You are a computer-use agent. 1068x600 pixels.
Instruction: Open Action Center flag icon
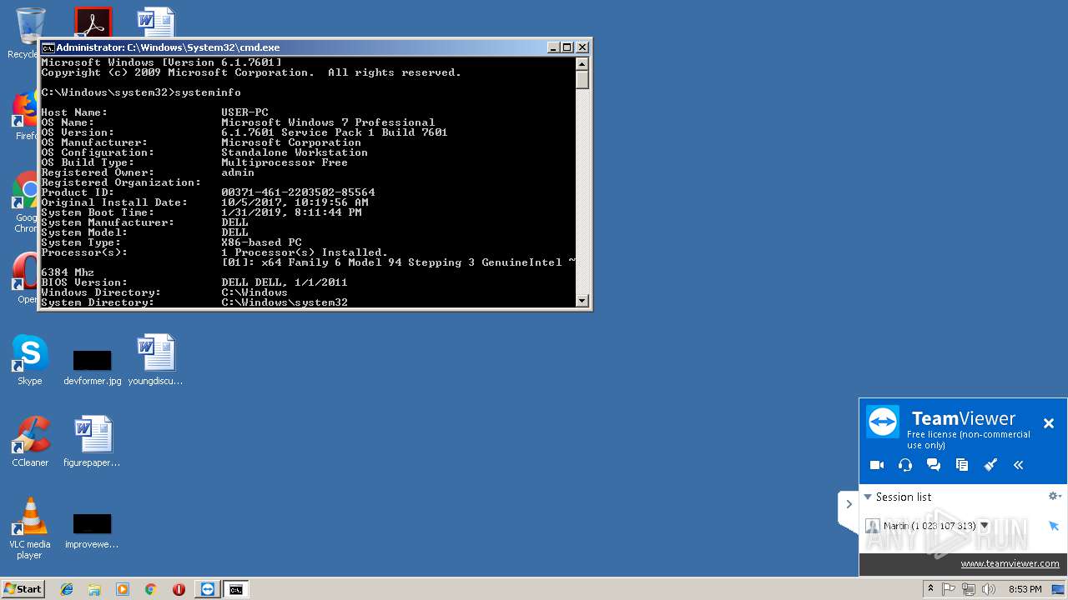[949, 589]
